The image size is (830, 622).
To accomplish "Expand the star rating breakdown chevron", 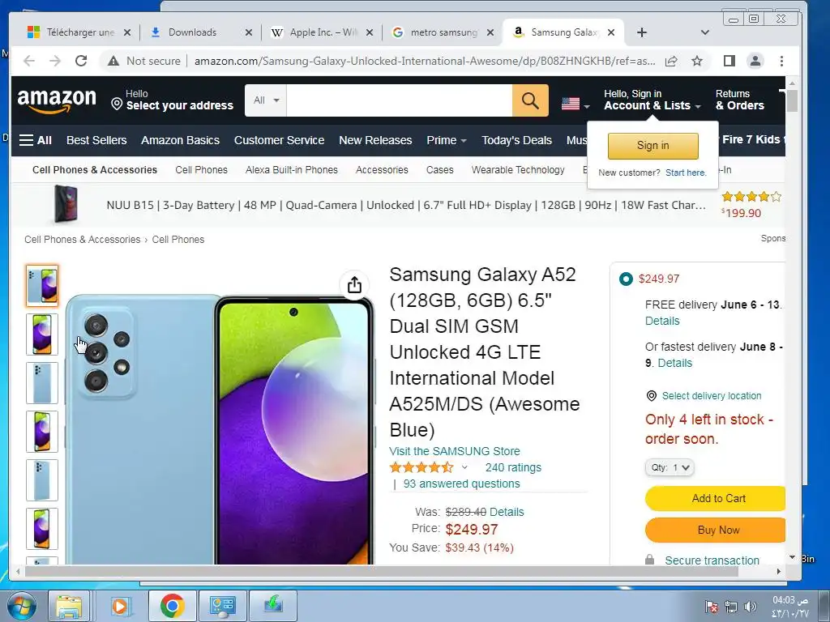I will [464, 467].
